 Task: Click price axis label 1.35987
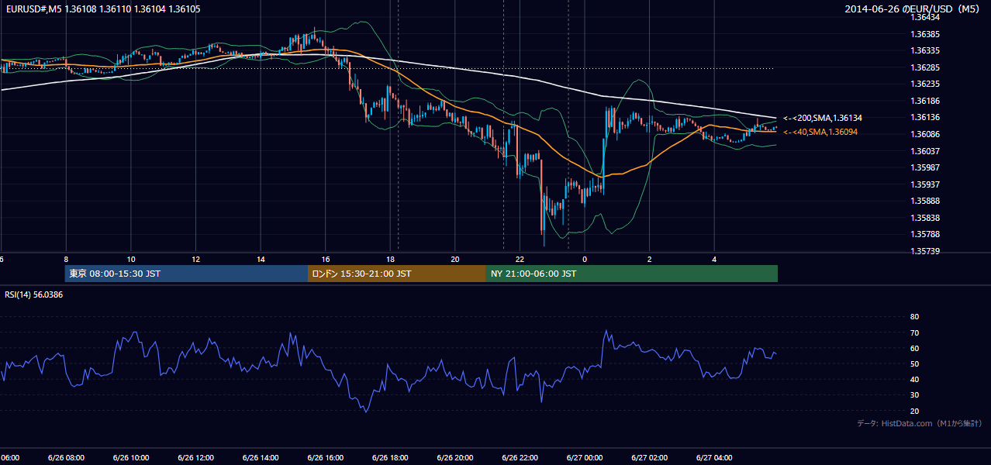(924, 167)
